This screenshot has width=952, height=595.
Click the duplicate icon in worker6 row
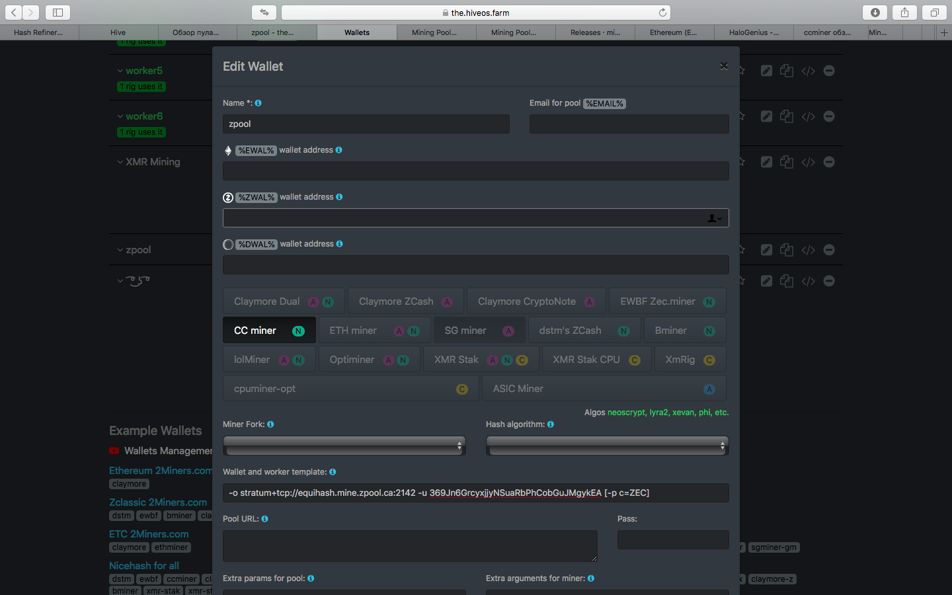(x=787, y=116)
